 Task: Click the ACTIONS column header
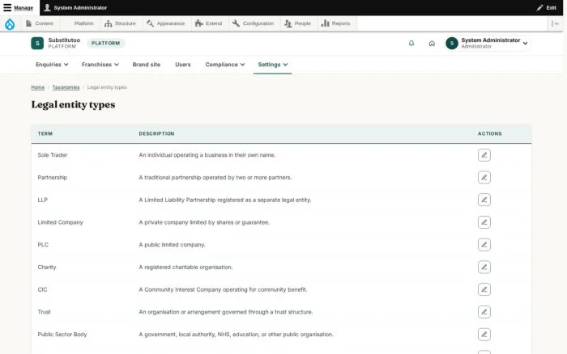click(x=489, y=133)
